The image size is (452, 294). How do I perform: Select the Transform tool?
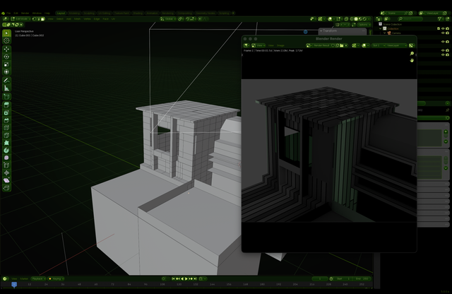pos(6,72)
